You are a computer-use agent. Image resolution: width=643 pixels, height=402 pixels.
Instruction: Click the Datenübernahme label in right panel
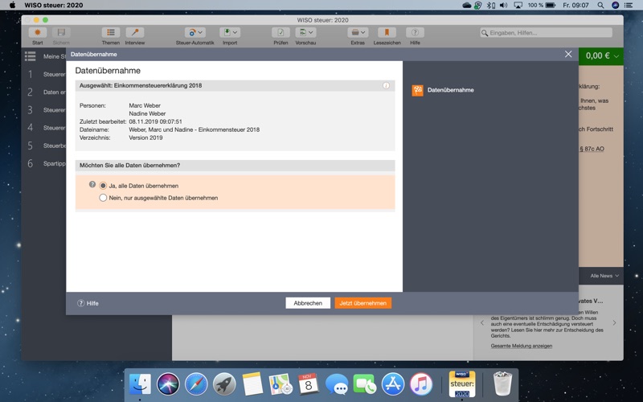(x=450, y=90)
